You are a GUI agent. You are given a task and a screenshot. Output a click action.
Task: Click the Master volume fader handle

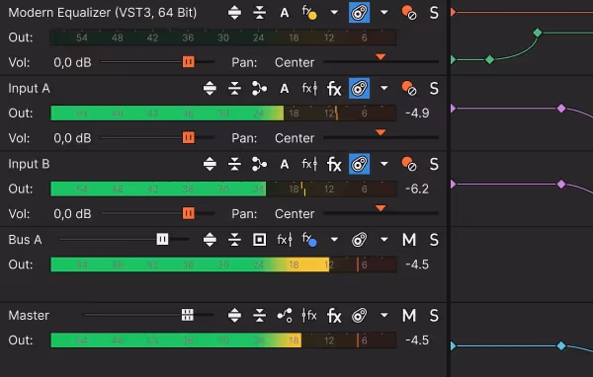point(187,315)
